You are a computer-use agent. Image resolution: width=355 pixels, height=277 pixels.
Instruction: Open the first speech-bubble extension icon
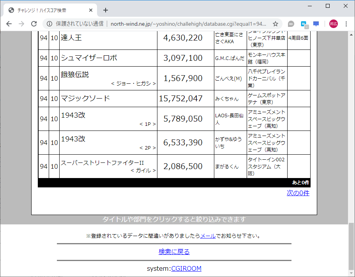click(x=291, y=24)
